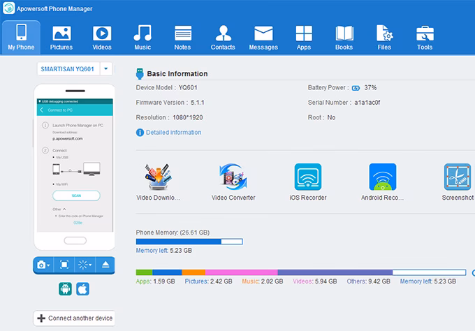Expand the SMARTISAN YQ601 device dropdown
This screenshot has height=331, width=475.
[x=106, y=68]
